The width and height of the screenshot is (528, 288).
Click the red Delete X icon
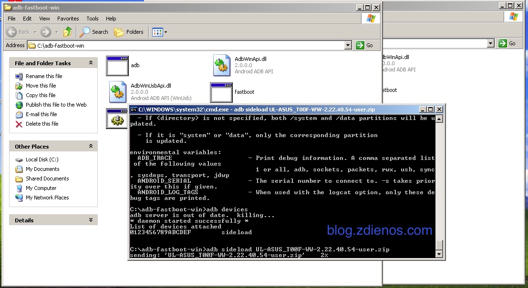click(19, 124)
